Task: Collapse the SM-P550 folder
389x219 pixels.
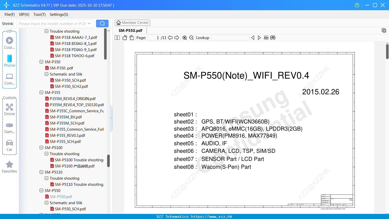Action: [41, 190]
